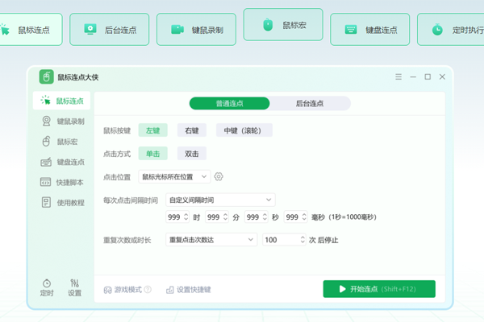Click the cursor icon on top 鼠标连点 card
The width and height of the screenshot is (484, 322).
point(5,29)
